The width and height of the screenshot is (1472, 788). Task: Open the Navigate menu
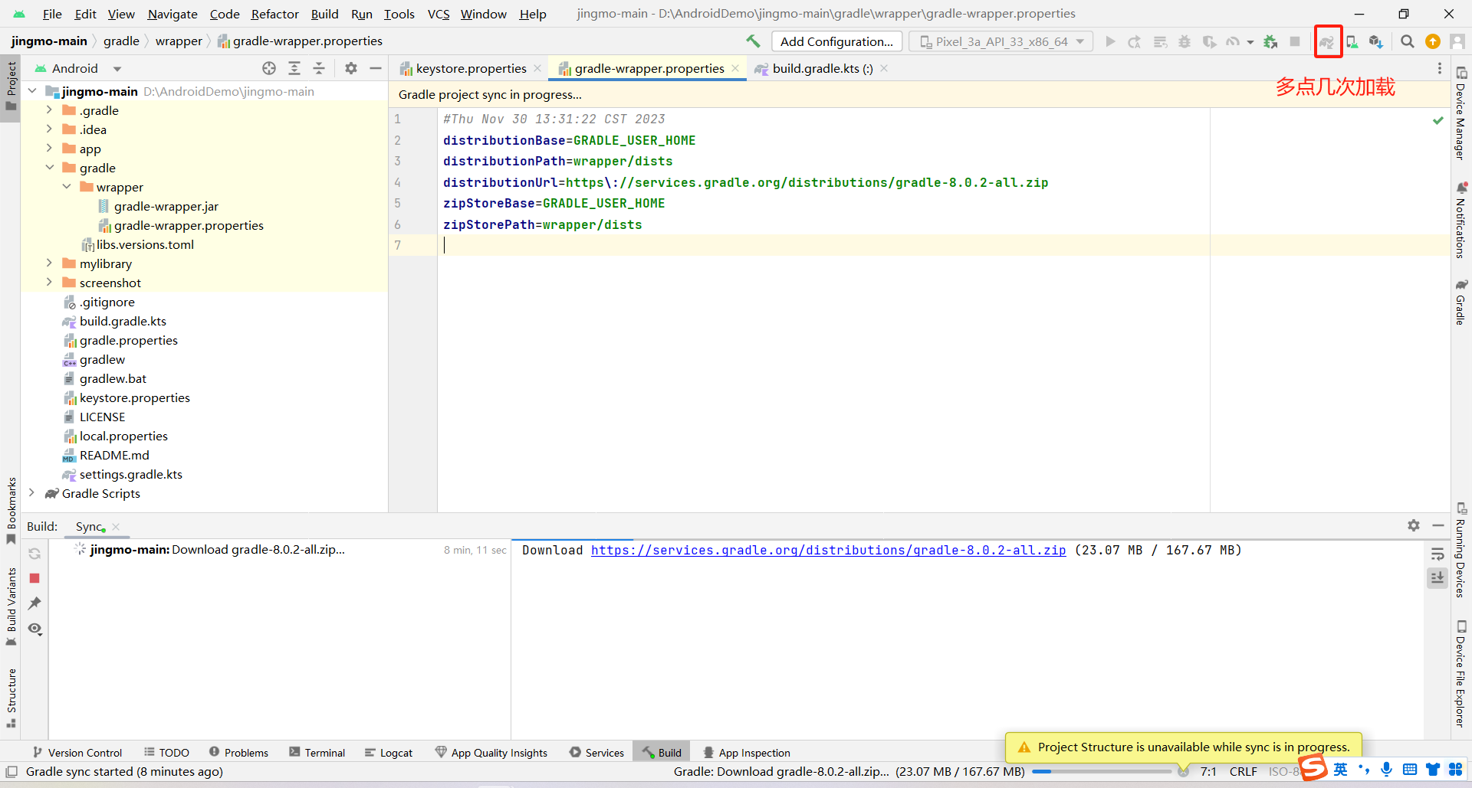(x=172, y=14)
